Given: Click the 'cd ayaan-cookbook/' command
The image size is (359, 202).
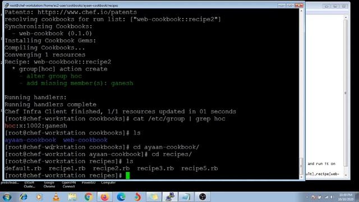Looking at the screenshot, I should point(166,147).
